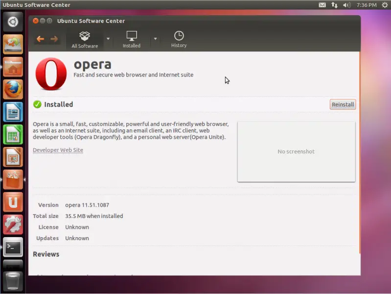Click the License value Unknown
Viewport: 391px width, 294px height.
click(x=77, y=227)
